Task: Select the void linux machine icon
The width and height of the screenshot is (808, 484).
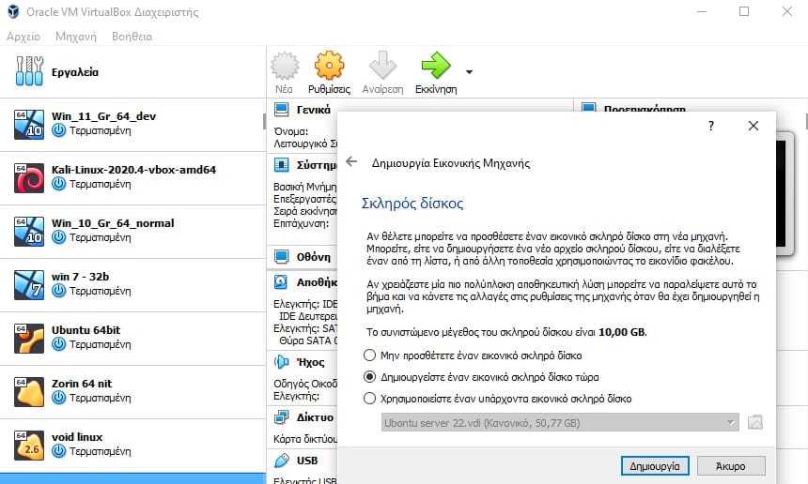Action: tap(29, 445)
